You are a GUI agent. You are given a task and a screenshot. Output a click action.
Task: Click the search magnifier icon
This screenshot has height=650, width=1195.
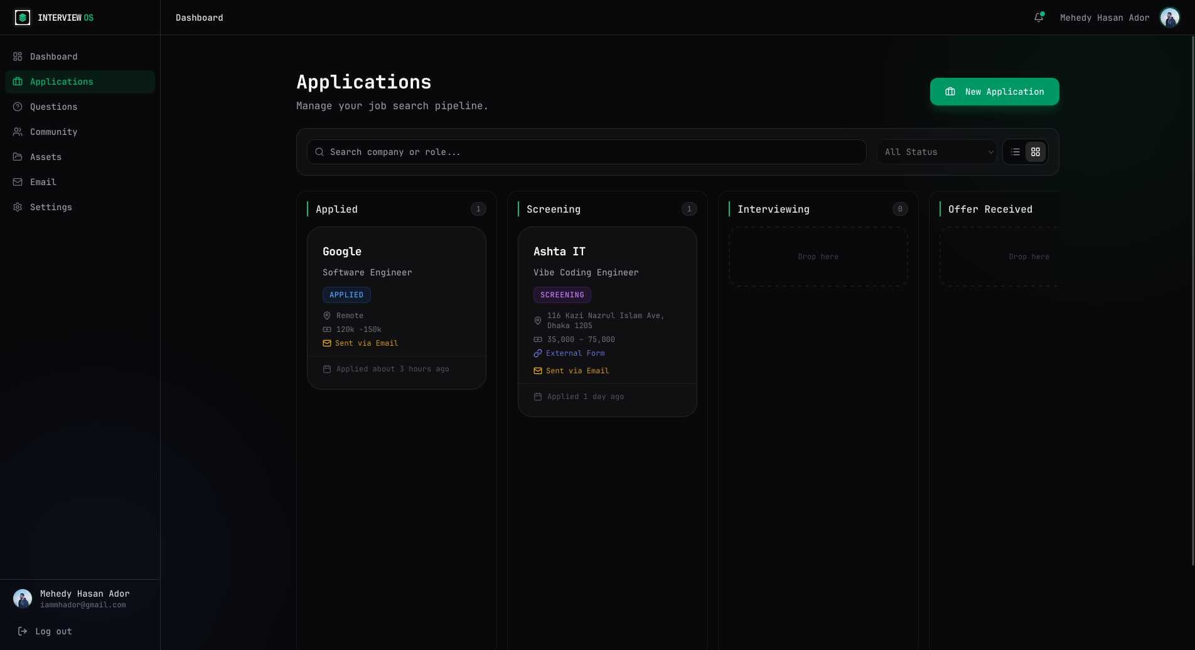(x=319, y=152)
